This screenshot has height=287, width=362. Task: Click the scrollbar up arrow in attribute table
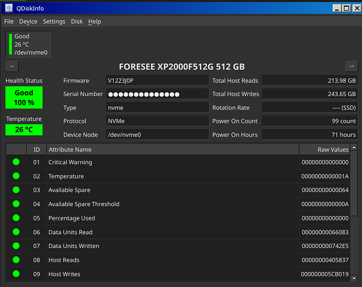pyautogui.click(x=354, y=147)
